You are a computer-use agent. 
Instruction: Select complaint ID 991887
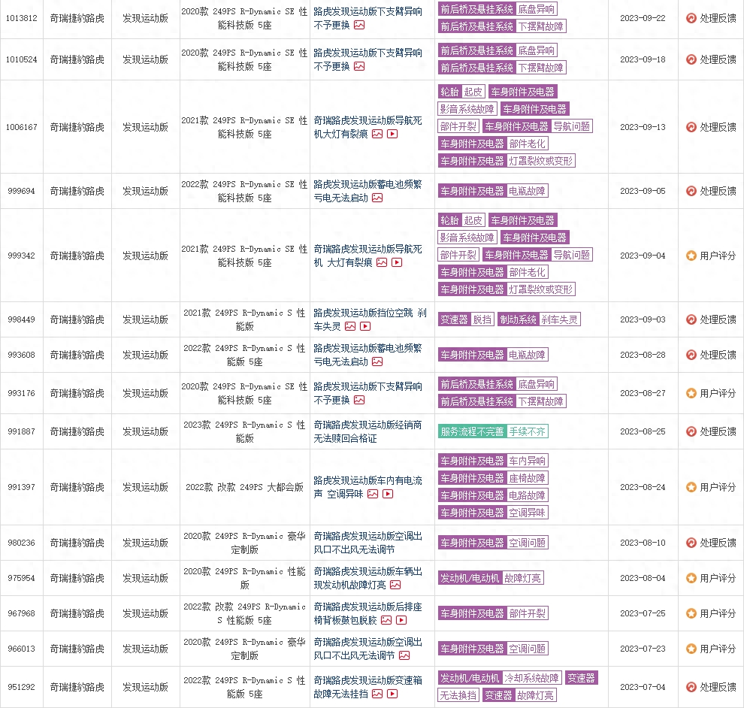coord(21,431)
